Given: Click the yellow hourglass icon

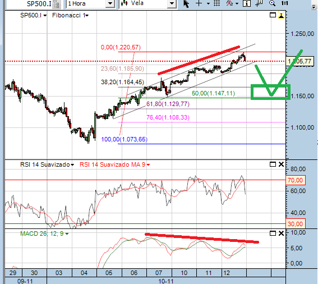Looking at the screenshot, I should (282, 15).
